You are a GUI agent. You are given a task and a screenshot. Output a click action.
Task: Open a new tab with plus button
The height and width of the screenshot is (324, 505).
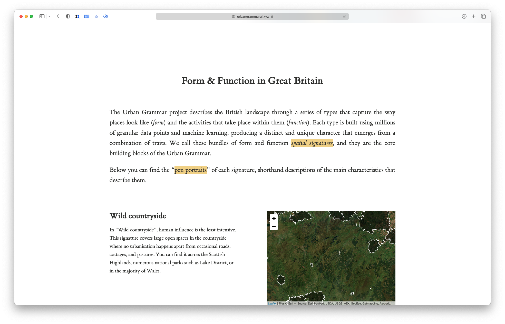[x=474, y=16]
